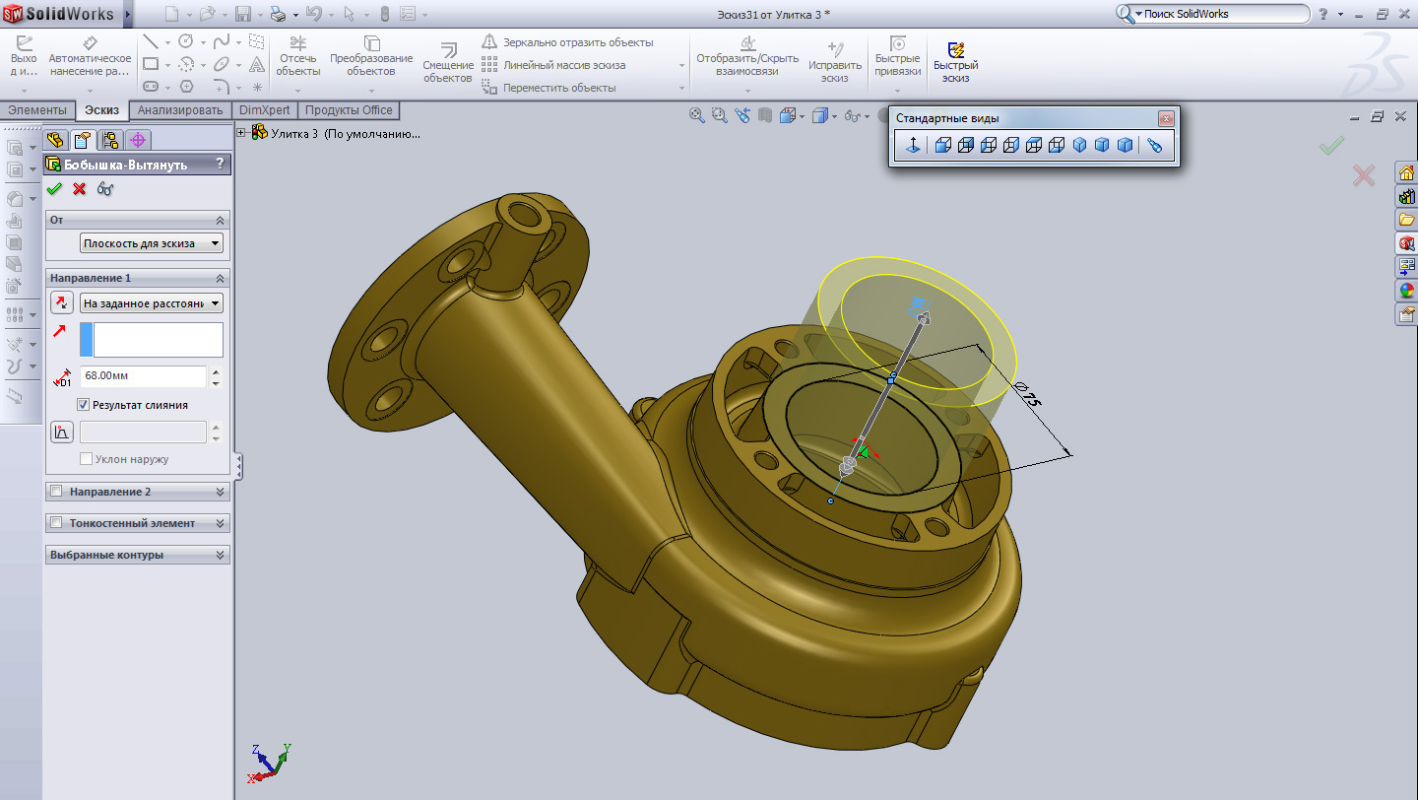
Task: Open the Плоскость для эскиза dropdown
Action: pos(152,243)
